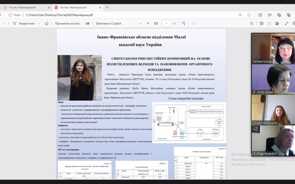Viewport: 295px width, 184px height.
Task: Save the PDF file
Action: [269, 24]
